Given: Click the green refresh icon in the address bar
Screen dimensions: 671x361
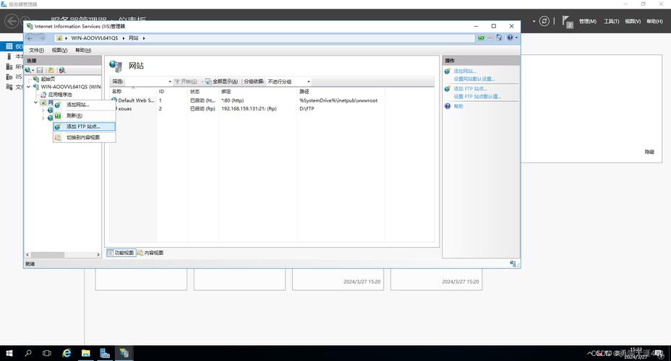Looking at the screenshot, I should (x=481, y=38).
